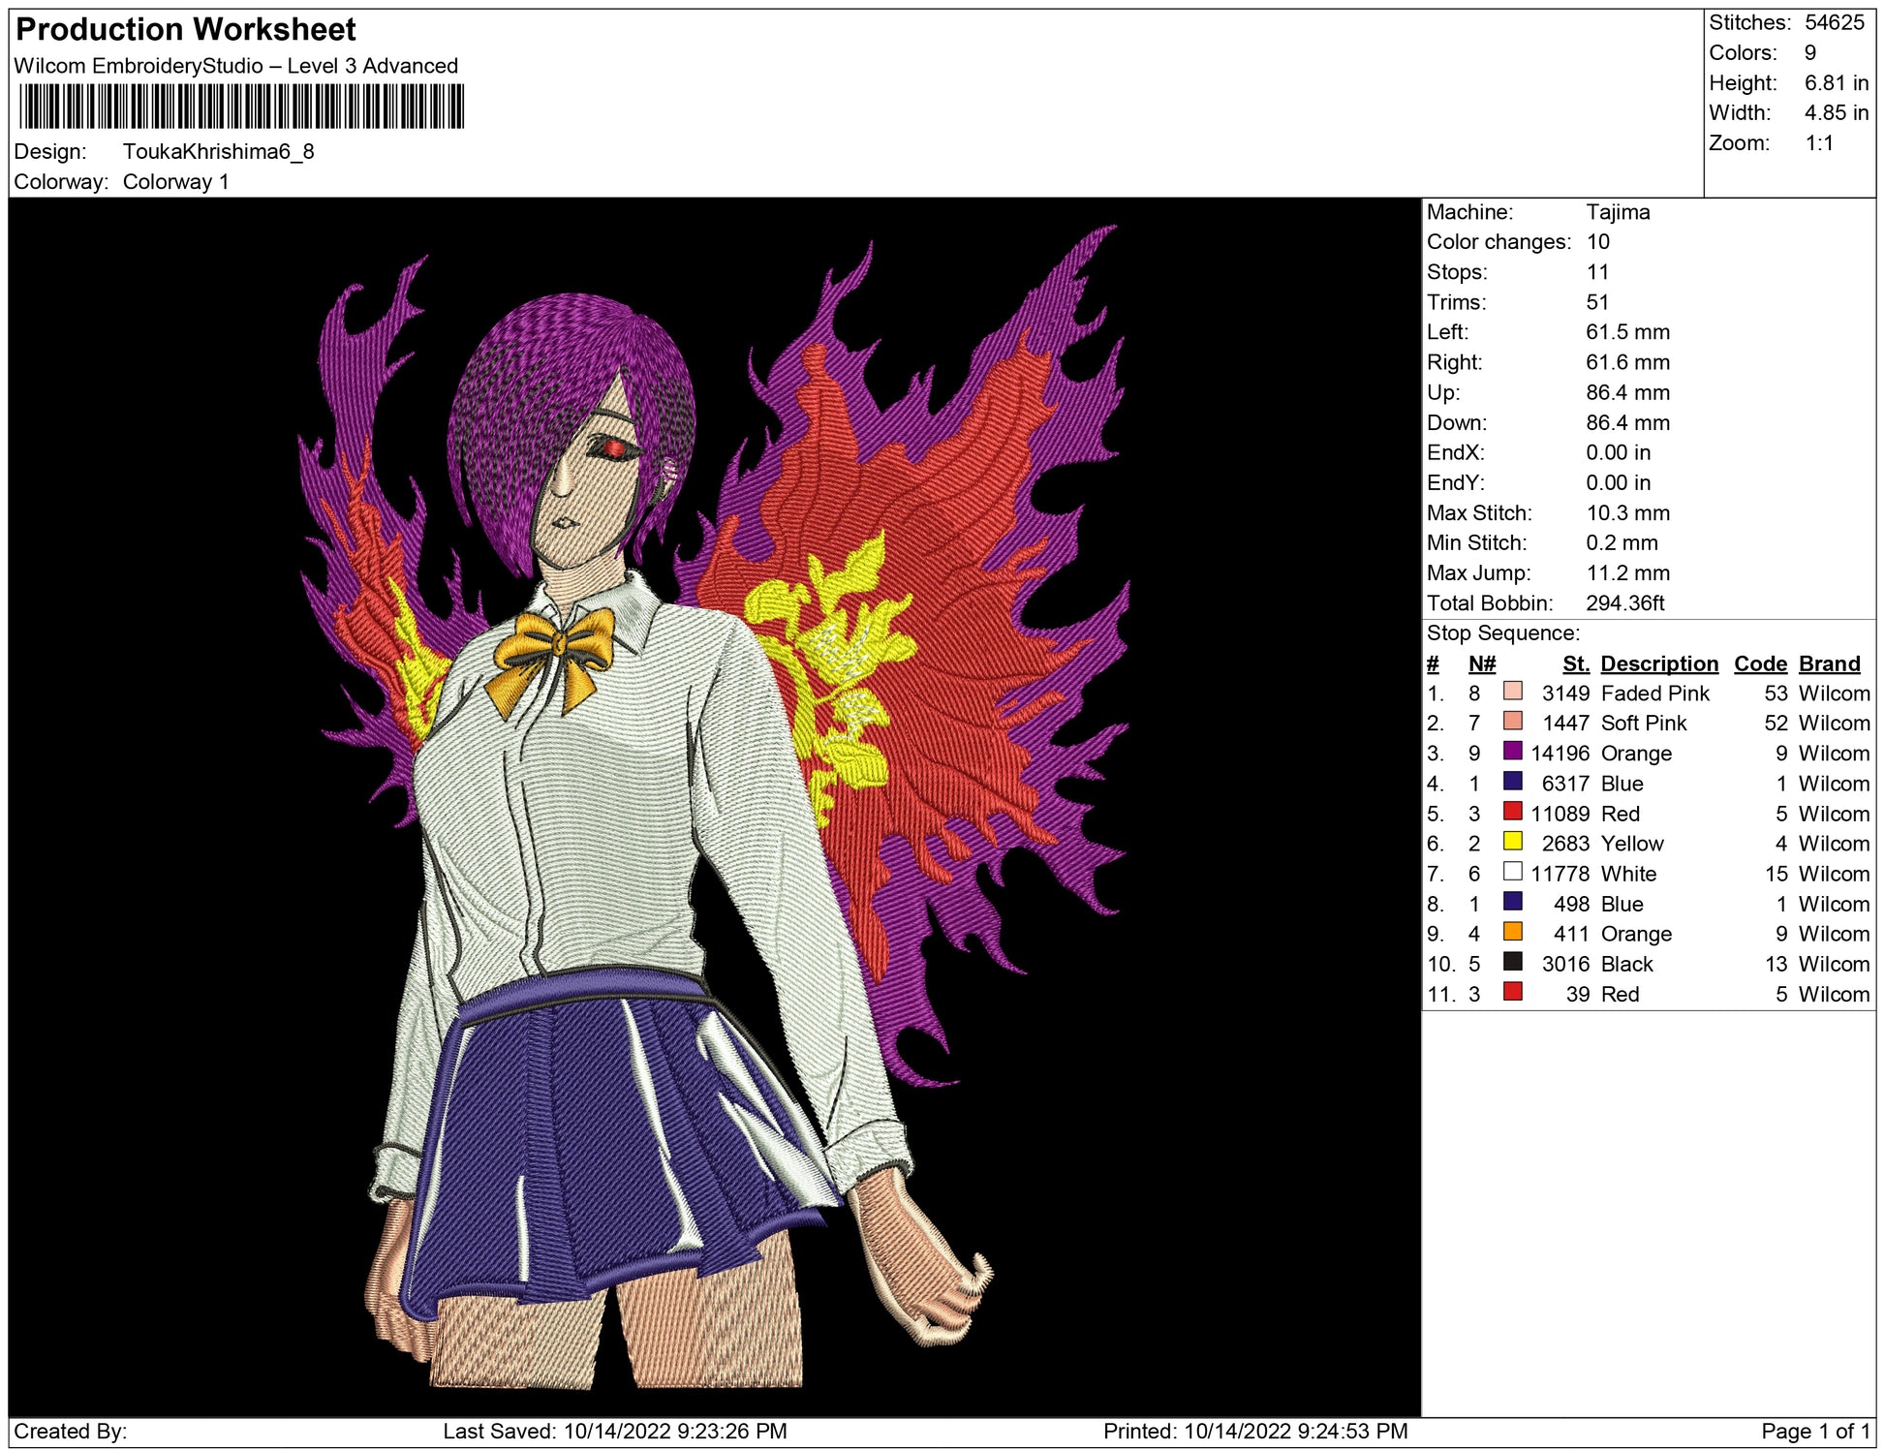
Task: Click the red swatch in stop 11
Action: click(x=1512, y=992)
